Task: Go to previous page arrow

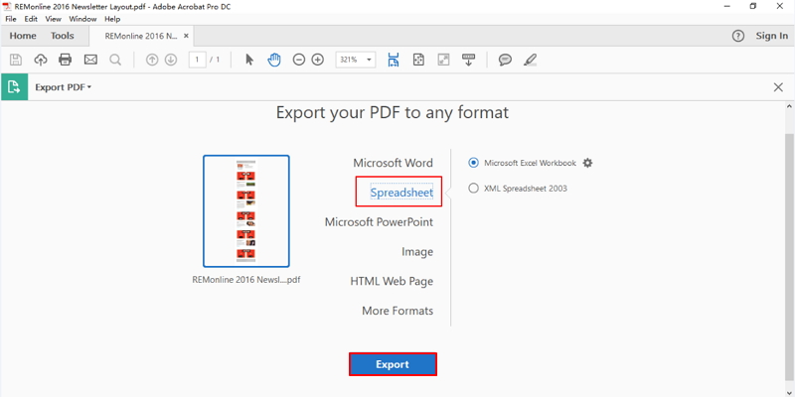Action: [x=152, y=60]
